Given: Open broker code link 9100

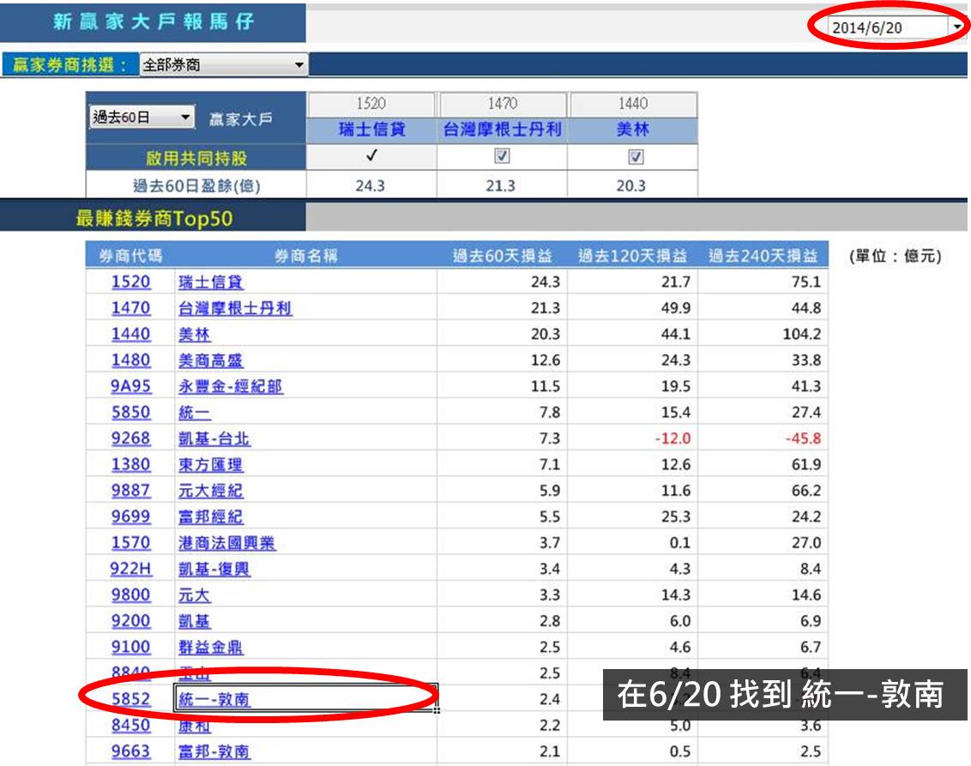Looking at the screenshot, I should (130, 647).
